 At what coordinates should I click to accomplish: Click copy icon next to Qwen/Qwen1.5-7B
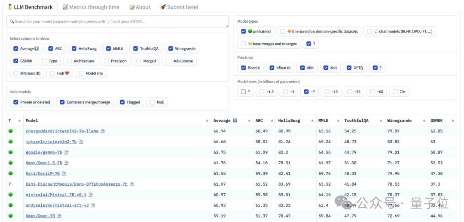click(67, 163)
